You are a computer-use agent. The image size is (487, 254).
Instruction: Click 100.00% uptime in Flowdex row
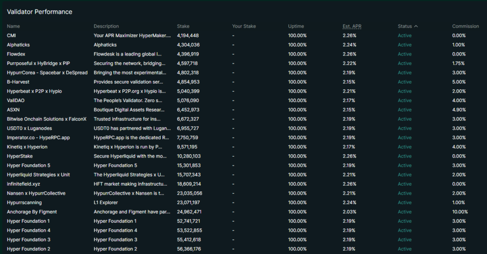click(x=297, y=54)
